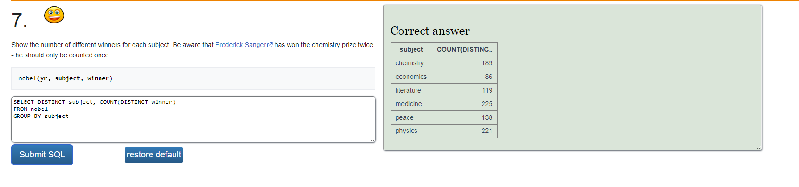Screen dimensions: 799x187
Task: Click the value 225 in the medicine row
Action: click(x=487, y=104)
